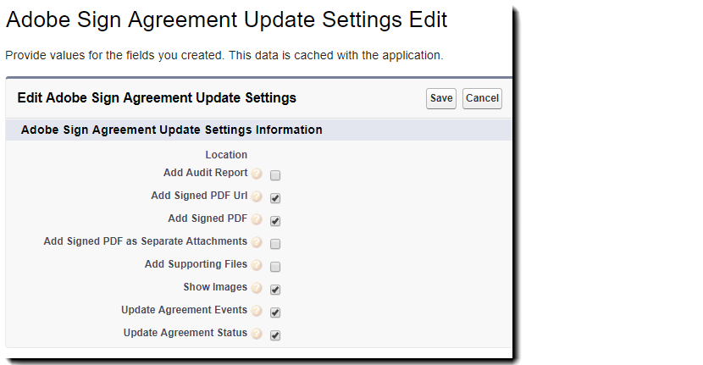Toggle the Update Agreement Status checkbox
Image resolution: width=703 pixels, height=365 pixels.
(x=275, y=335)
